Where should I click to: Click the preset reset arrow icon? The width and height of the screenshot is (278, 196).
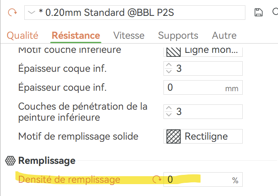click(x=11, y=12)
